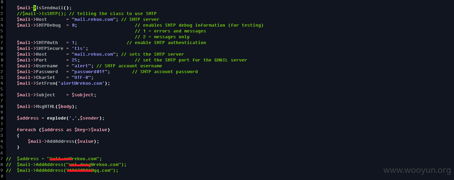454x180 pixels.
Task: Click the www.wooyun.org watermark
Action: click(417, 170)
